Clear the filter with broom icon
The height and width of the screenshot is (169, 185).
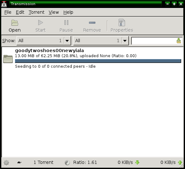(179, 41)
